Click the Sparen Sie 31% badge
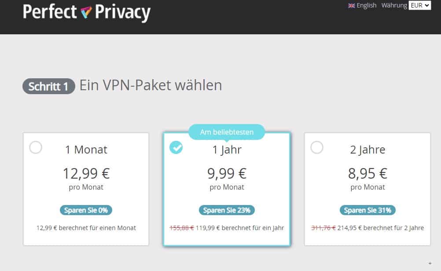This screenshot has width=441, height=271. click(x=367, y=210)
